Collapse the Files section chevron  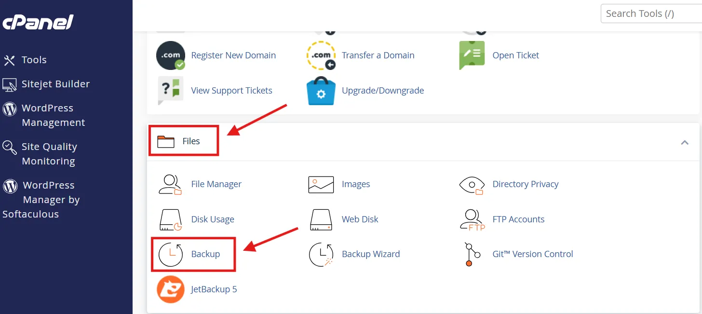pyautogui.click(x=684, y=142)
